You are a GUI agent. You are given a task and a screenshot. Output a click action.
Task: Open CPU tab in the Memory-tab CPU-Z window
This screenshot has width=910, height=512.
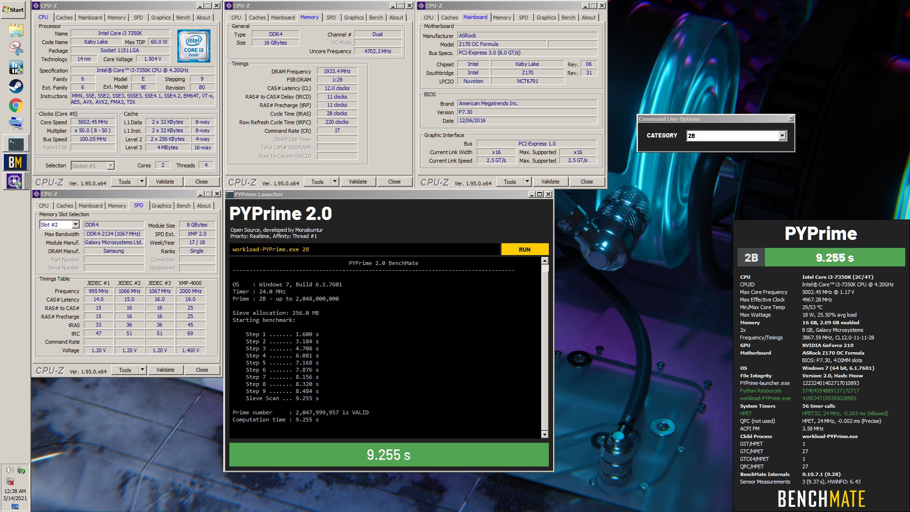pyautogui.click(x=237, y=18)
